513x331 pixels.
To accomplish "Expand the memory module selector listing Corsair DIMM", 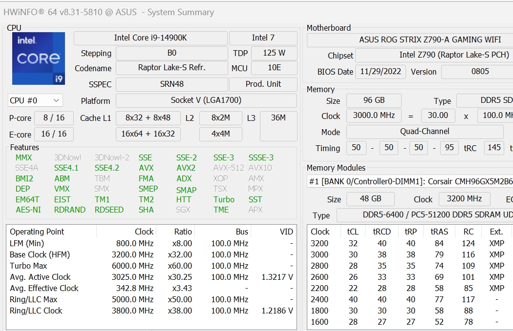I will tap(409, 181).
